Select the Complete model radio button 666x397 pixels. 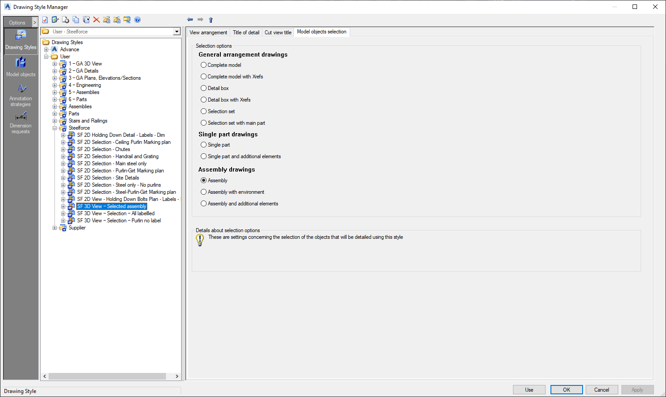click(203, 65)
